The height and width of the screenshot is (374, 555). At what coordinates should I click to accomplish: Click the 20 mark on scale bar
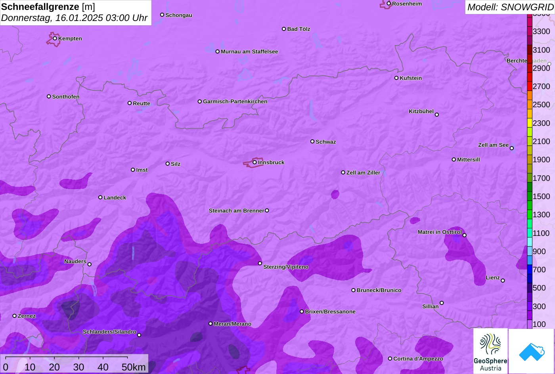pyautogui.click(x=54, y=367)
